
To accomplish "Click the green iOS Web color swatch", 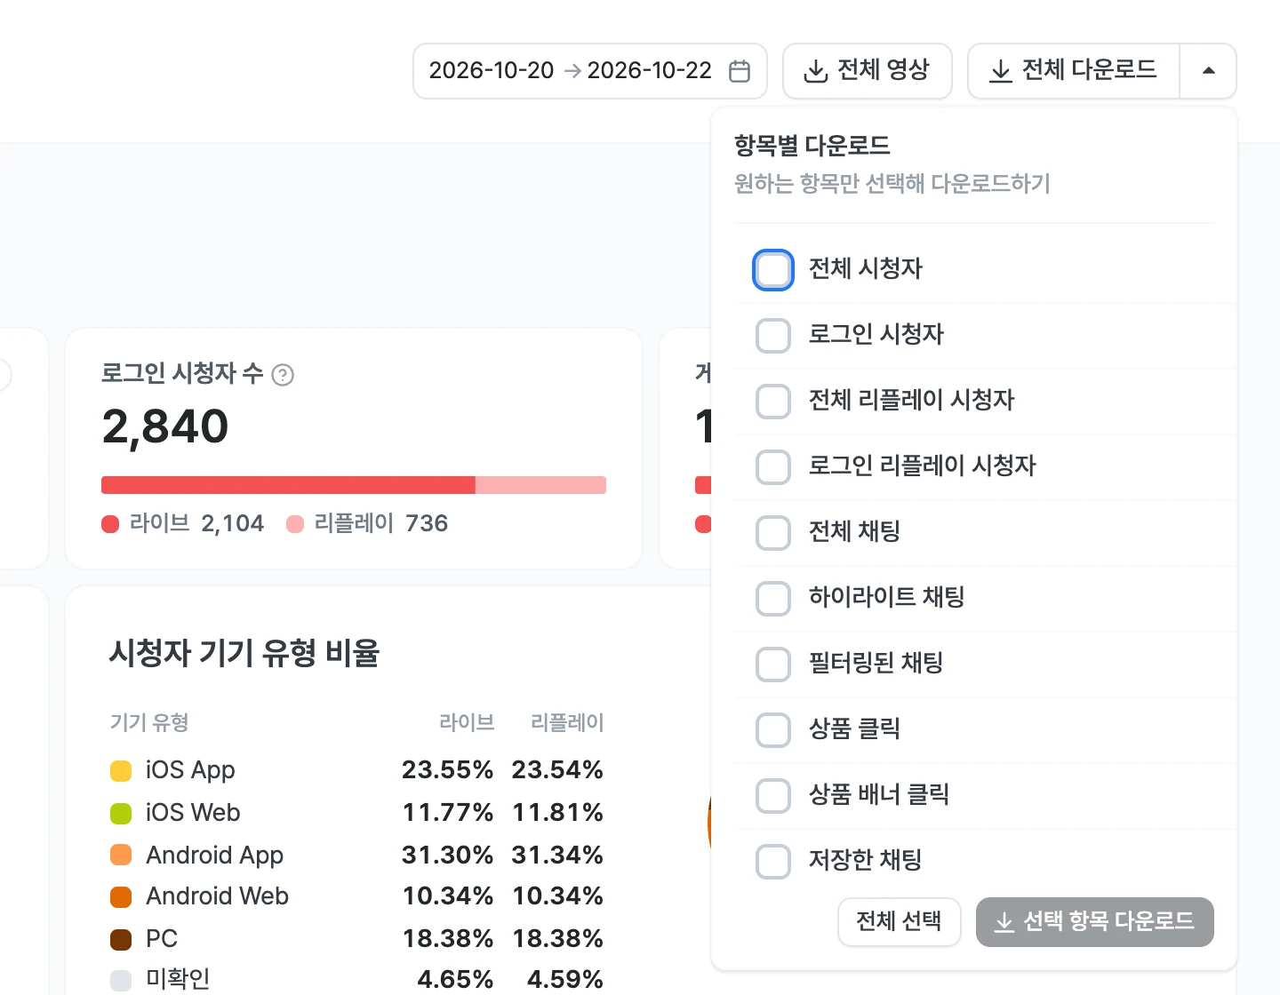I will (x=121, y=813).
